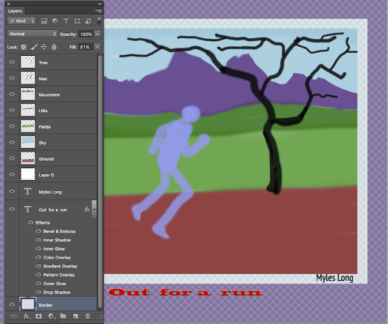Click fx badge on Out for a run layer
This screenshot has height=324, width=388.
pos(87,209)
